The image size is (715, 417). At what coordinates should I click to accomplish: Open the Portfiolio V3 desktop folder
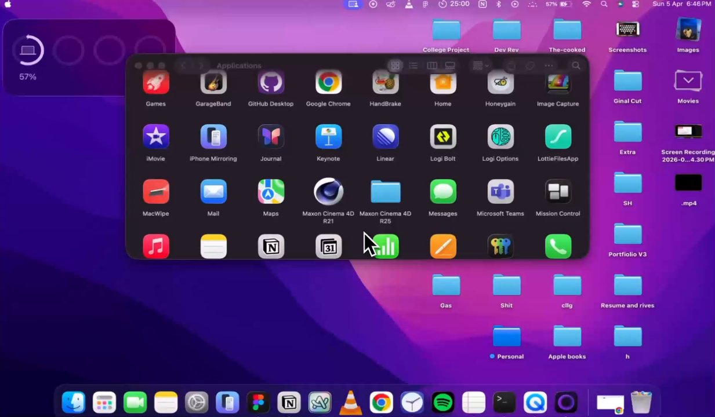click(627, 235)
